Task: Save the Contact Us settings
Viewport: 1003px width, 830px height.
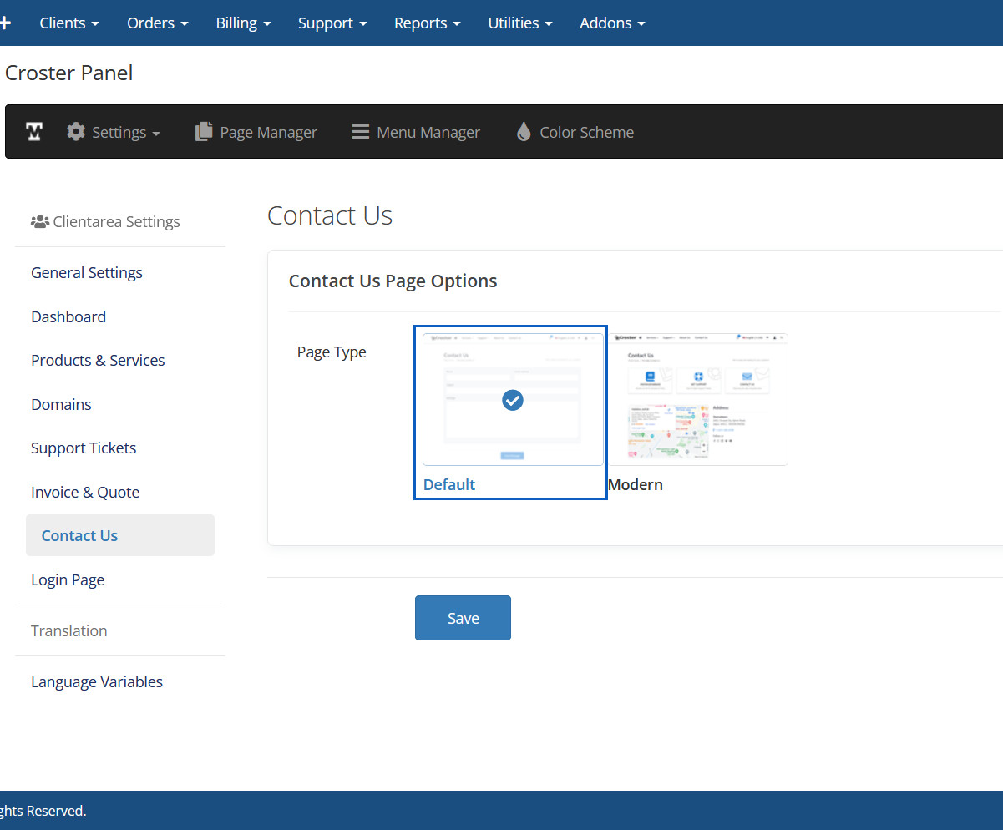Action: click(x=463, y=618)
